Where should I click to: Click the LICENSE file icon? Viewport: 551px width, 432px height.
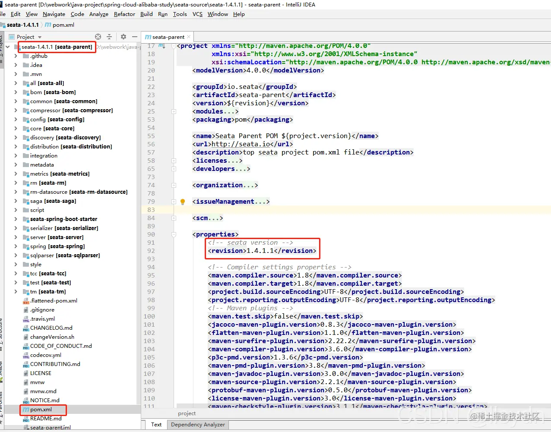pos(26,373)
